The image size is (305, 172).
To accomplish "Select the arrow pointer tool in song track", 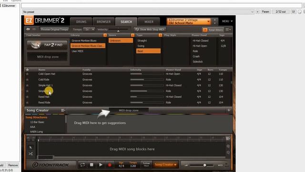I will point(30,148).
